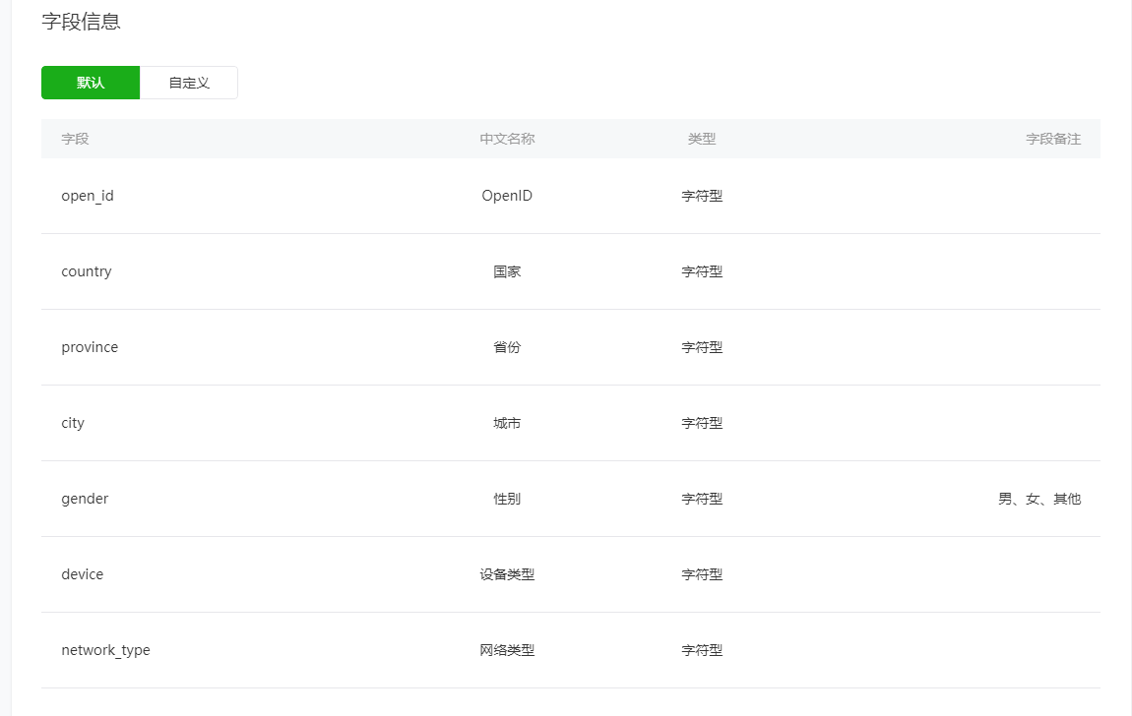This screenshot has height=716, width=1132.
Task: Click the OpenID Chinese name cell
Action: 507,196
